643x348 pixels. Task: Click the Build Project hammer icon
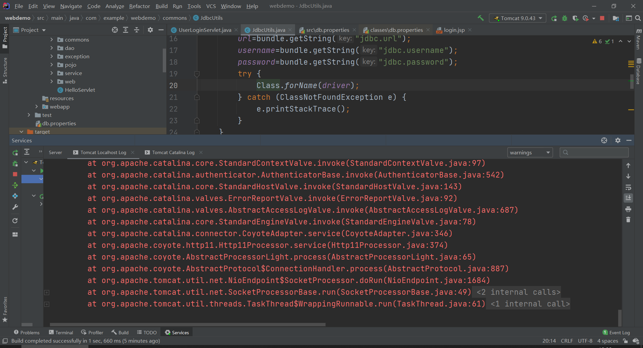pyautogui.click(x=481, y=18)
